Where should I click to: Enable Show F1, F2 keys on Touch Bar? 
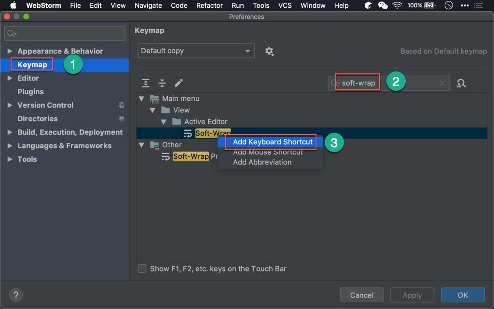coord(142,269)
